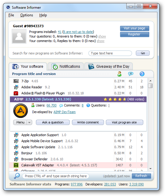Expand the AIMP Menu dropdown arrow

click(29, 122)
